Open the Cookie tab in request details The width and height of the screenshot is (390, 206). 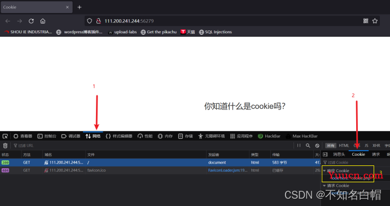(358, 155)
